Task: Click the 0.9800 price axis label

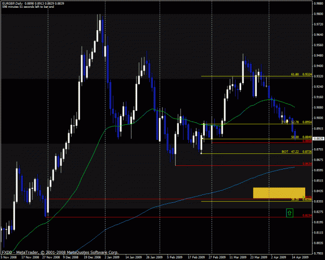Action: (x=319, y=14)
